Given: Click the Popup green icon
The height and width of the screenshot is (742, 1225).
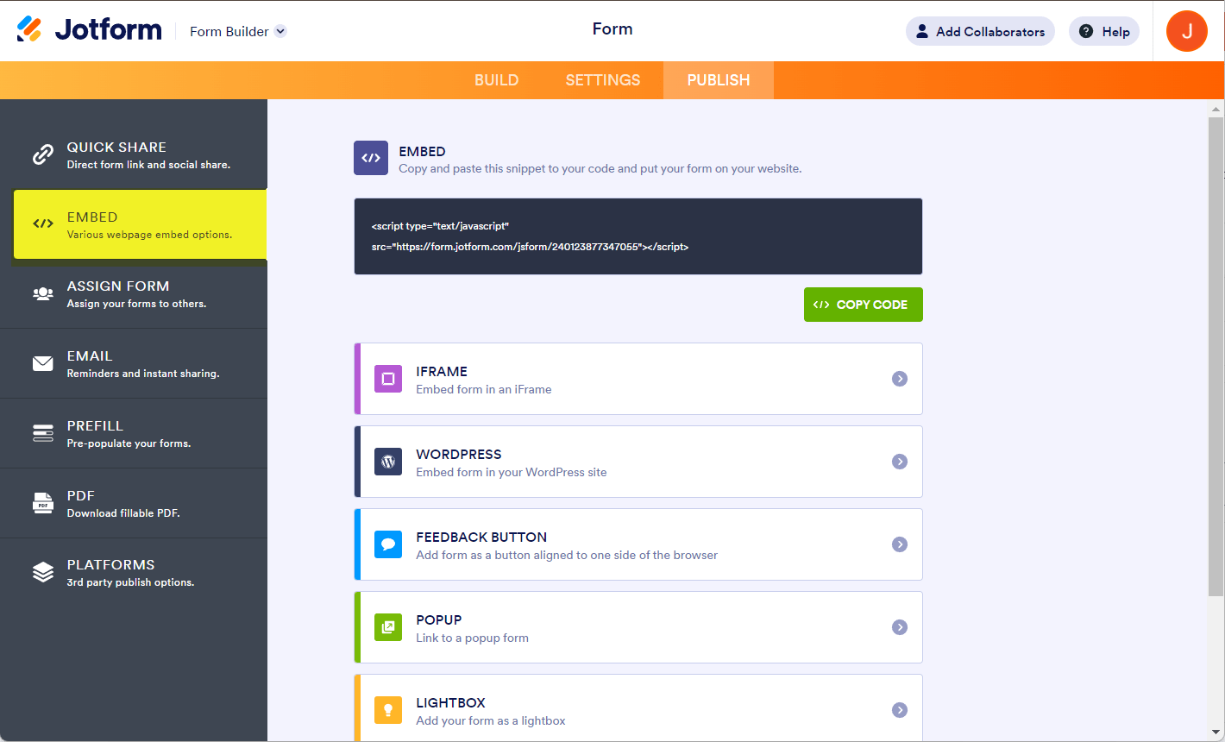Looking at the screenshot, I should point(388,627).
